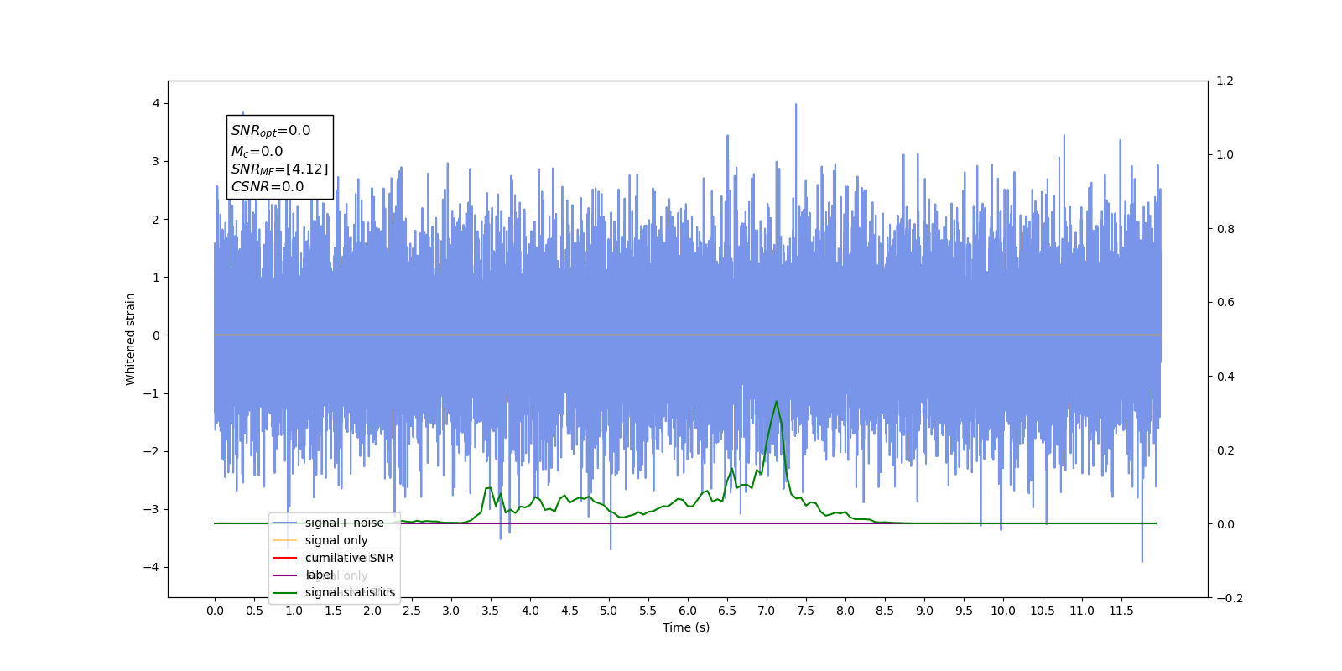The height and width of the screenshot is (671, 1342).
Task: Click the 1.2 tick on right axis
Action: (x=1225, y=81)
